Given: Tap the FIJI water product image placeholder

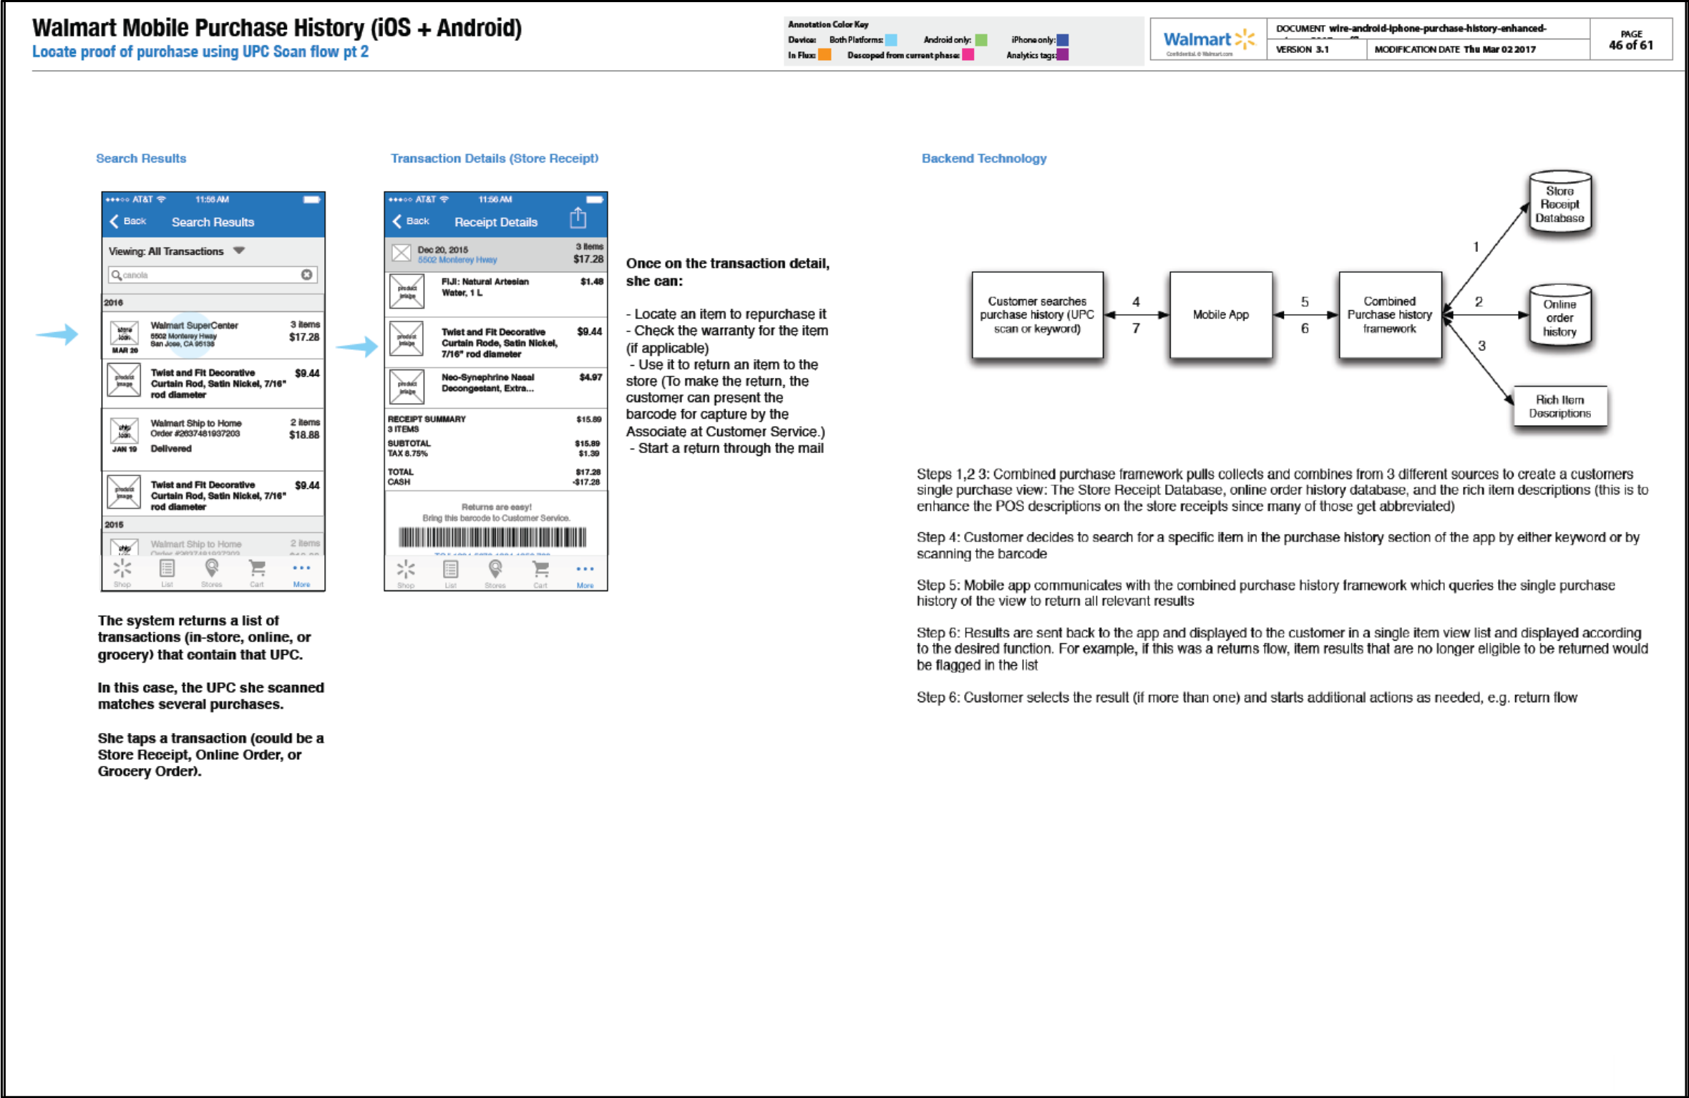Looking at the screenshot, I should pos(407,291).
